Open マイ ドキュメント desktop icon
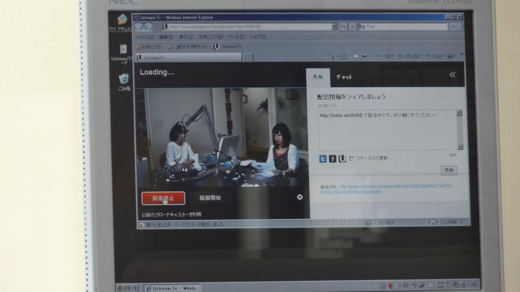This screenshot has height=292, width=520. click(122, 23)
